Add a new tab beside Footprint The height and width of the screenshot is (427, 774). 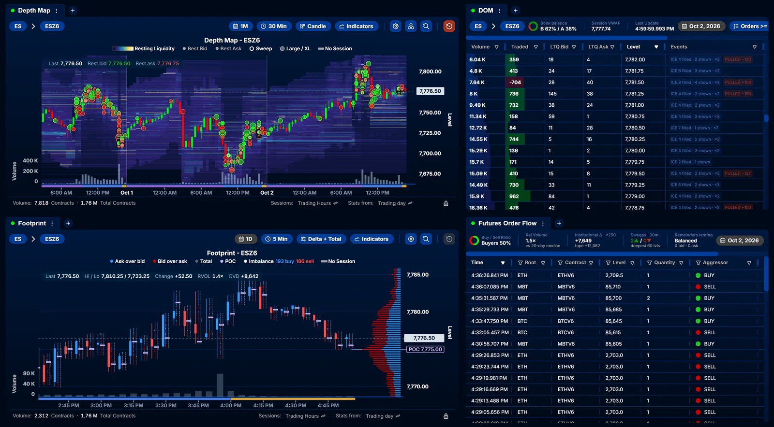pos(68,223)
